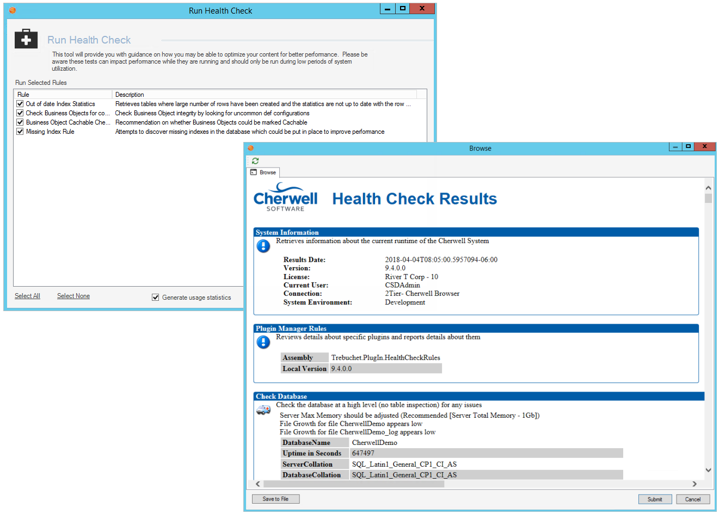Maximize the Browse window
The width and height of the screenshot is (719, 514).
click(688, 147)
